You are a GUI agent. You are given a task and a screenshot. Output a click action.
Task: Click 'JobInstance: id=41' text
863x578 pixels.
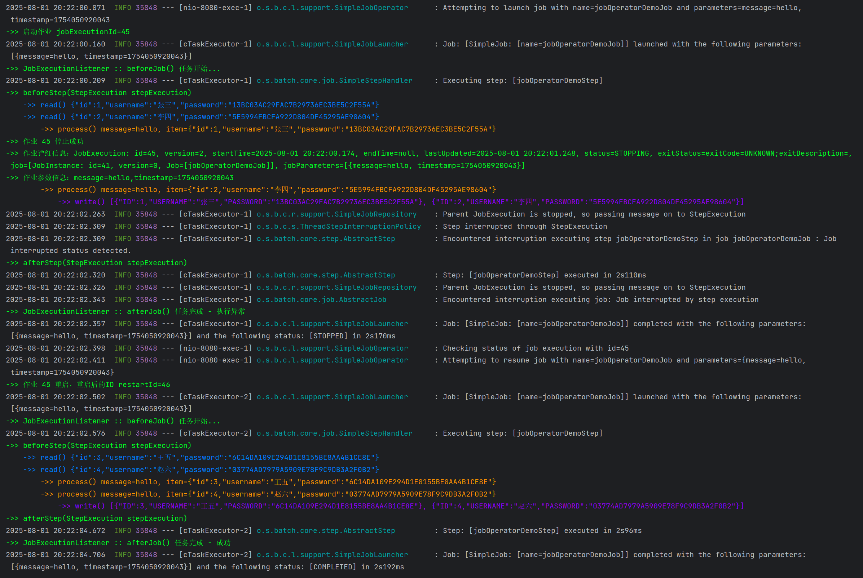point(71,166)
